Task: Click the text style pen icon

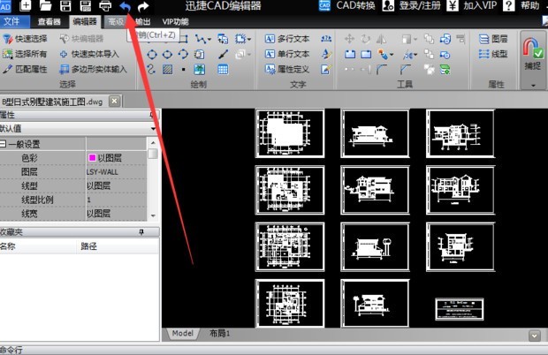Action: tap(326, 54)
